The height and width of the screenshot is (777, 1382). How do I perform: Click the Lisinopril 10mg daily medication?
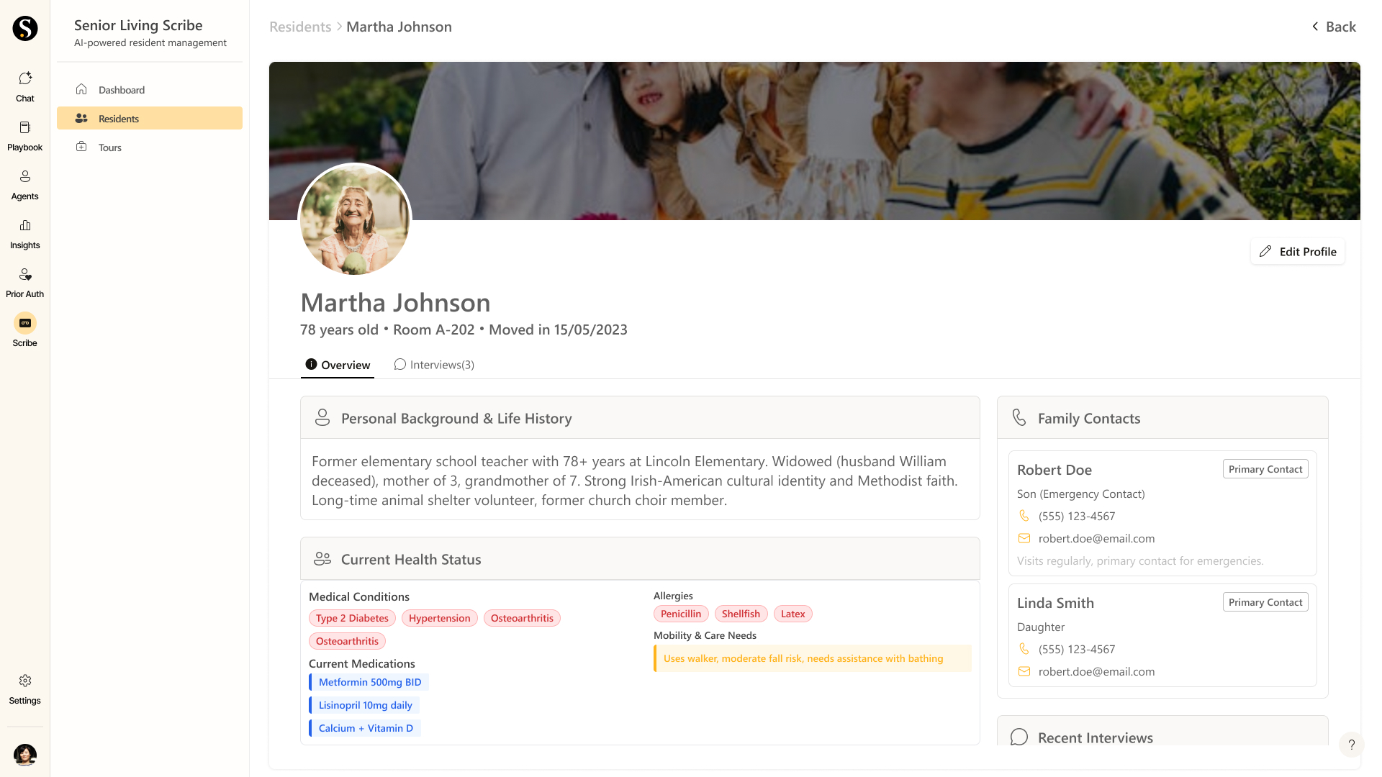(364, 705)
